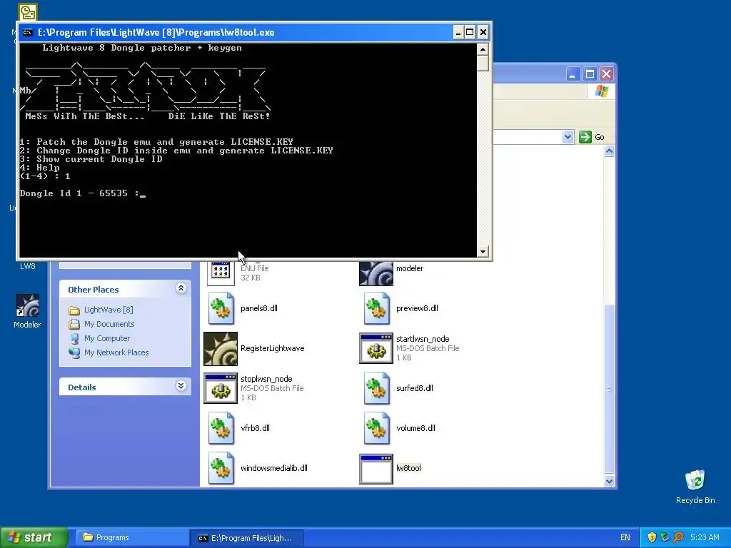This screenshot has width=731, height=548.
Task: Click the LightWave [8] folder icon in Other Places
Action: pos(74,310)
